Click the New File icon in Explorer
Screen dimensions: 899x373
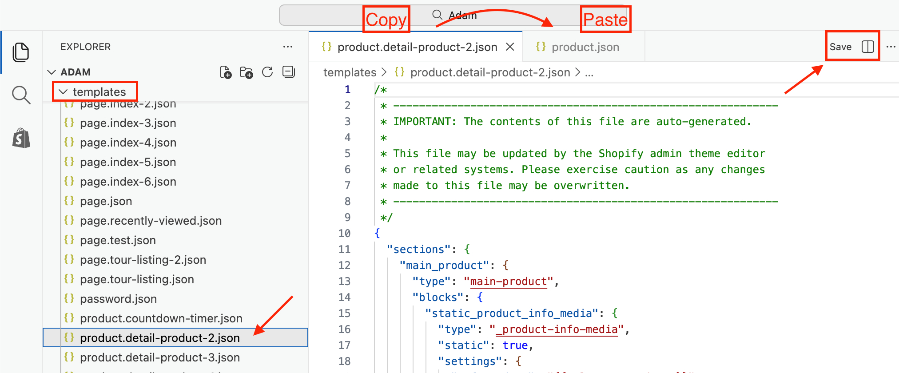coord(226,72)
